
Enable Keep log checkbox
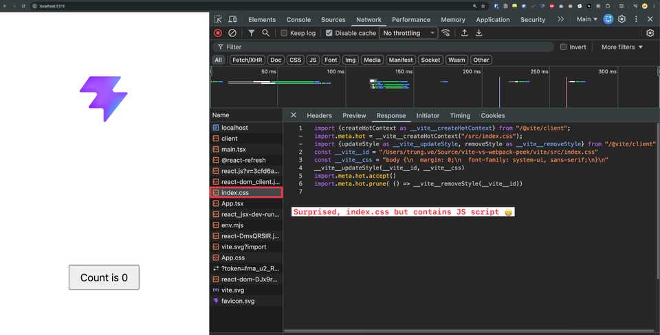tap(284, 33)
